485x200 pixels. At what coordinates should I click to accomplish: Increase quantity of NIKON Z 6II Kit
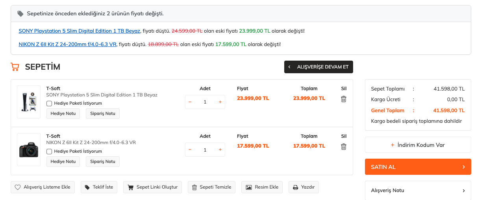tap(220, 150)
